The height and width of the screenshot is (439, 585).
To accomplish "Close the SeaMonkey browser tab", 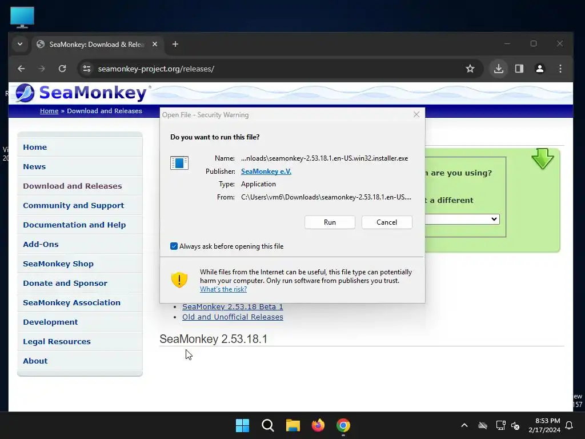I will click(155, 44).
